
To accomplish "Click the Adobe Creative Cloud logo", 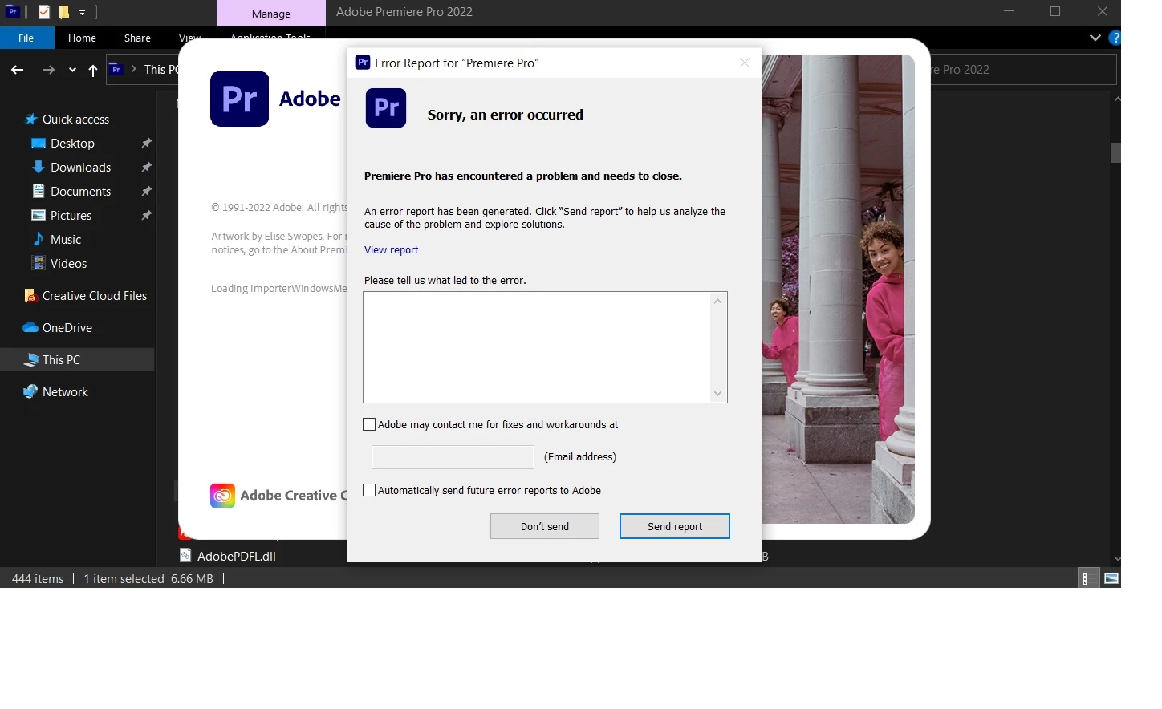I will pos(222,496).
